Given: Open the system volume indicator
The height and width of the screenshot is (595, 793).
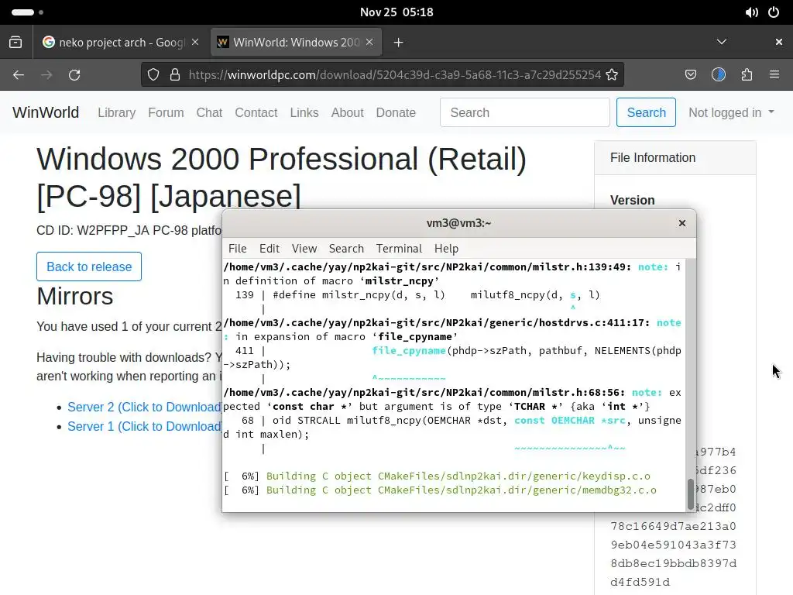Looking at the screenshot, I should tap(751, 12).
